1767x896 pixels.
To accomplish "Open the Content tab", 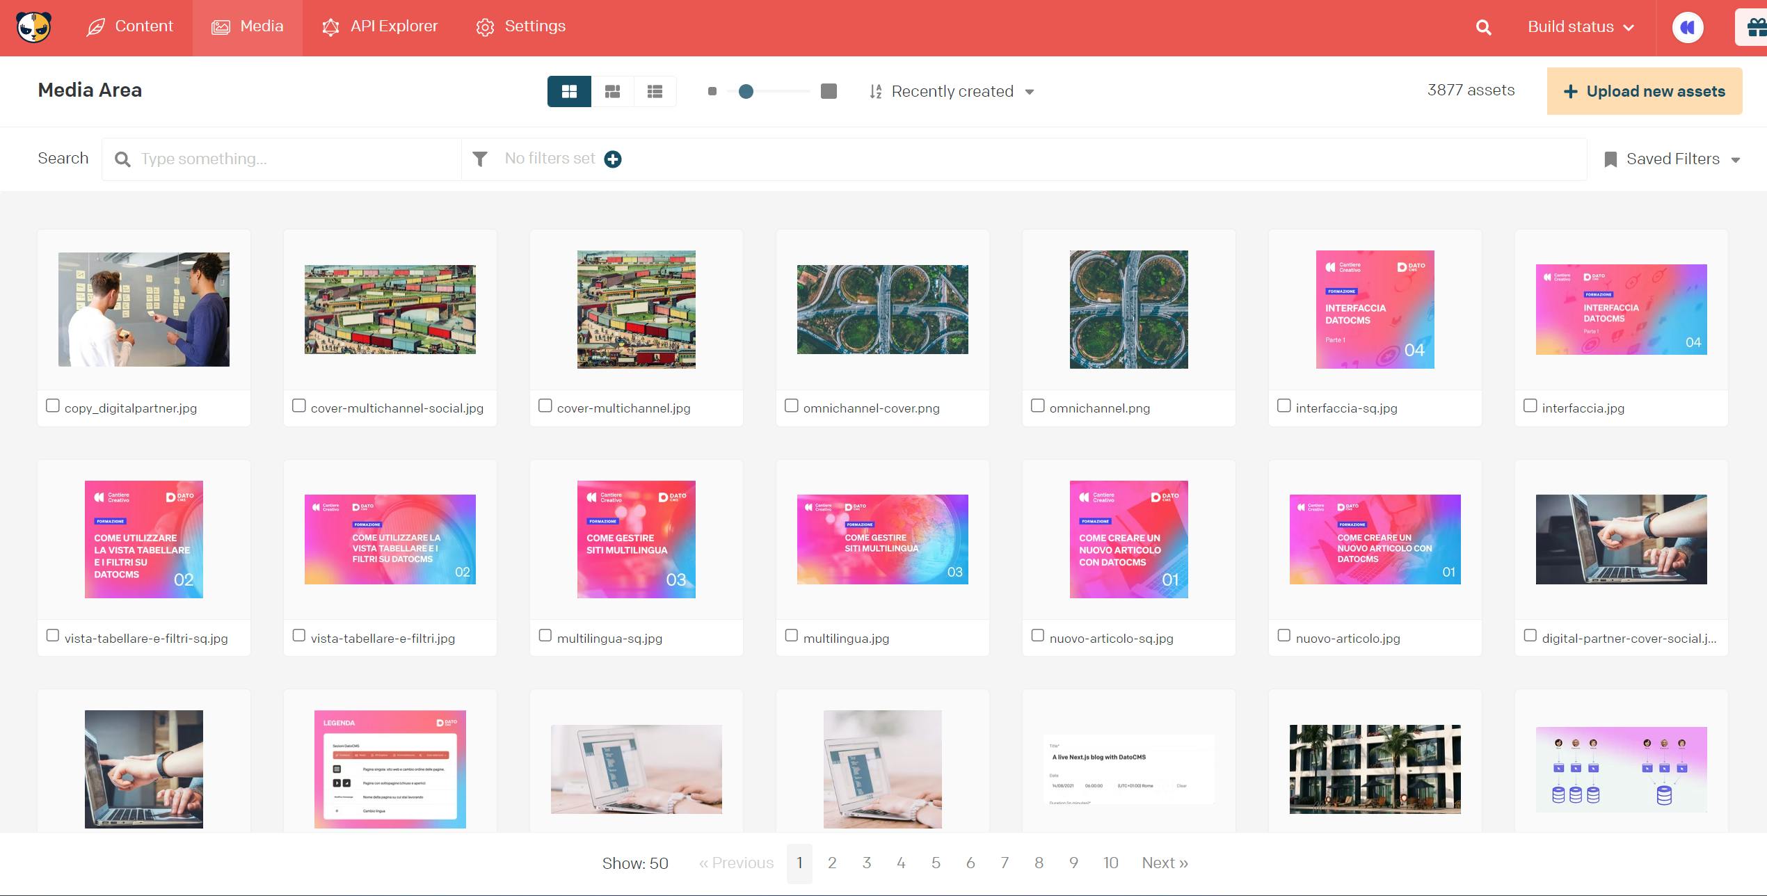I will [129, 27].
